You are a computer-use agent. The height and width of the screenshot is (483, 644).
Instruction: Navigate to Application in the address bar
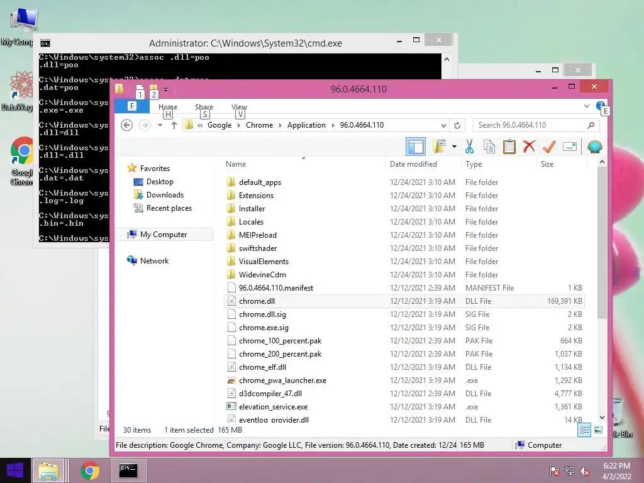(x=306, y=125)
